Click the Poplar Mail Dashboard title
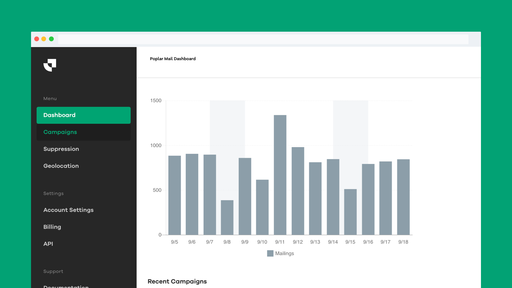This screenshot has height=288, width=512. (x=172, y=59)
